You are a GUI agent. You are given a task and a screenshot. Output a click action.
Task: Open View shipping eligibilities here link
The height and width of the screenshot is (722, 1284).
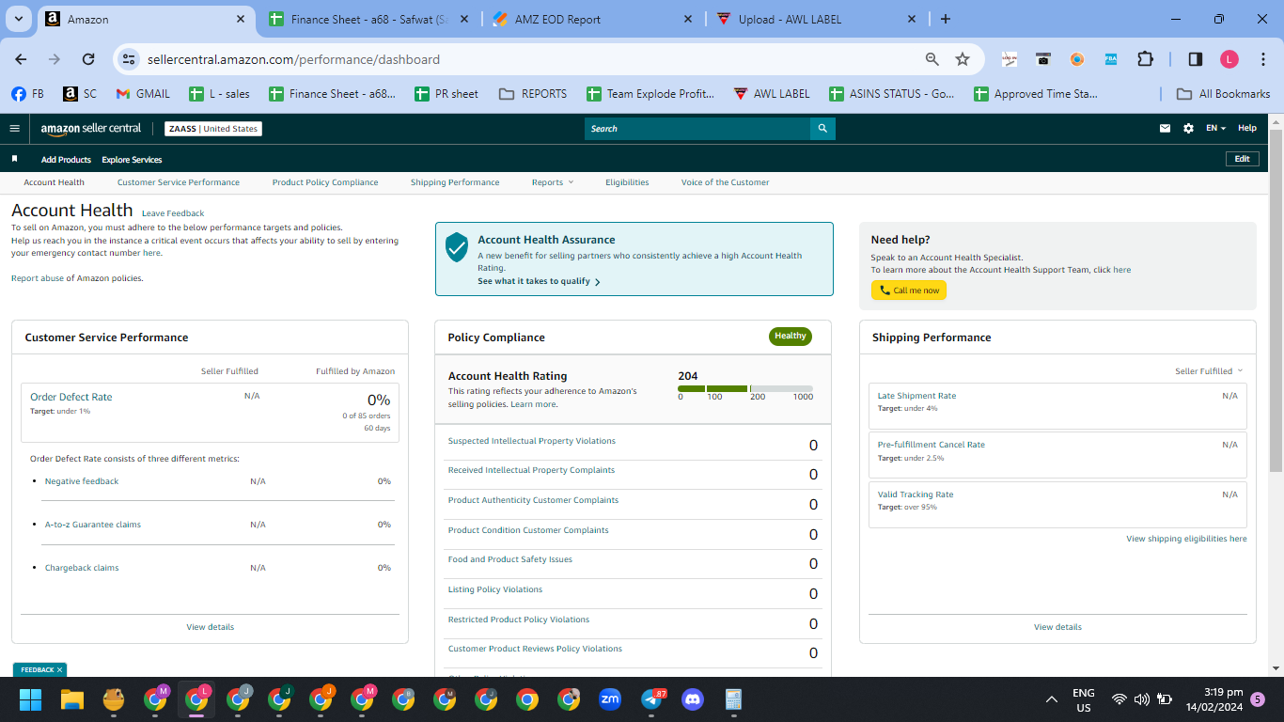point(1187,539)
